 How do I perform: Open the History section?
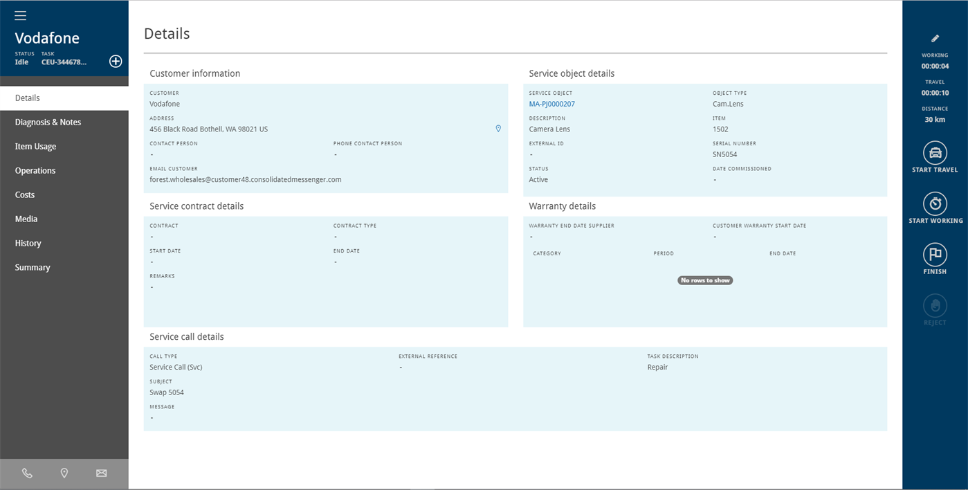coord(28,243)
